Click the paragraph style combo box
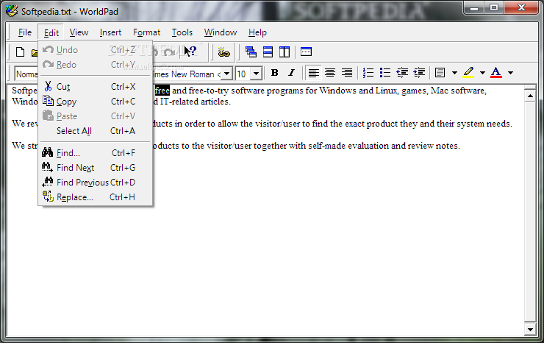Viewport: 544px width, 343px height. pyautogui.click(x=26, y=74)
